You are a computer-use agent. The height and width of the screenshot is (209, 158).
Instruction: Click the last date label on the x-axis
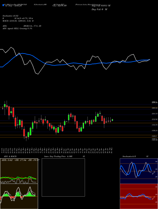tap(112, 150)
